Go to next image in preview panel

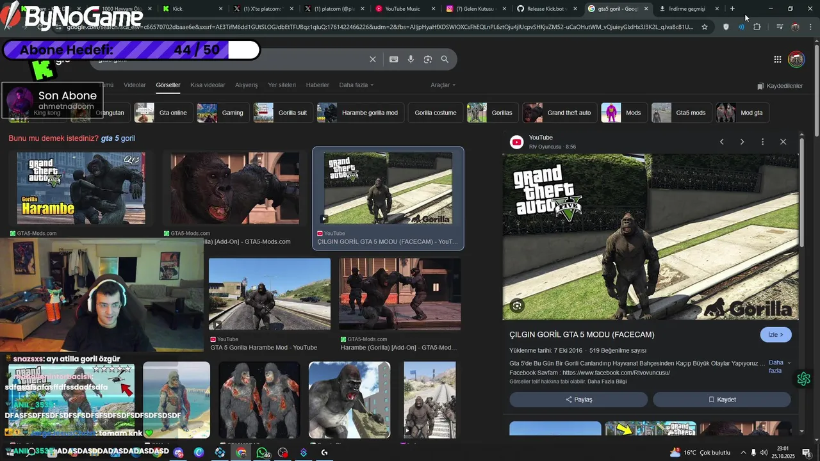(742, 142)
